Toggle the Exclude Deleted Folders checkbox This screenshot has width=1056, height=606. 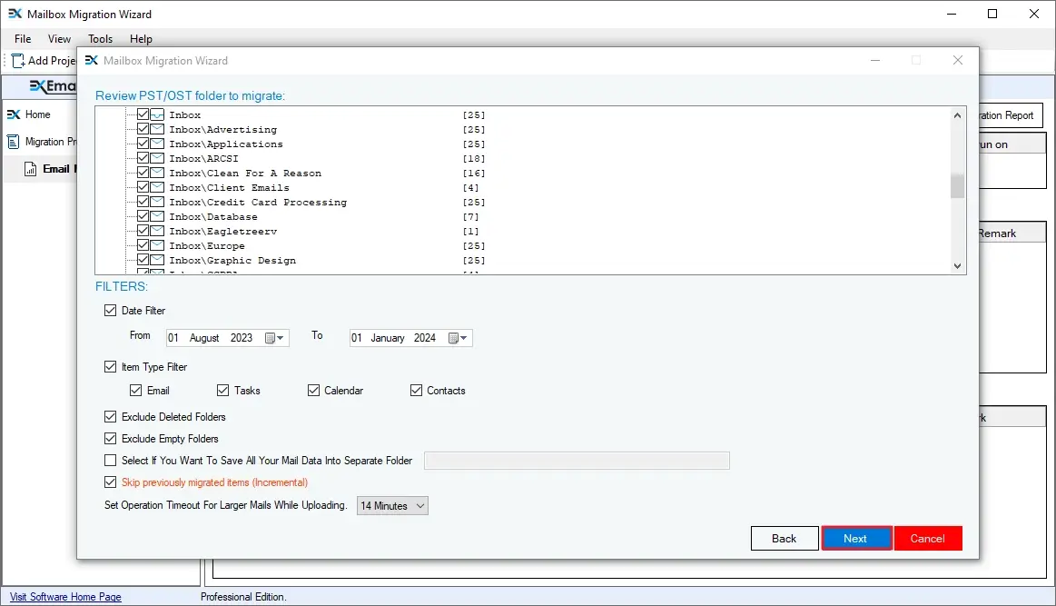click(111, 417)
